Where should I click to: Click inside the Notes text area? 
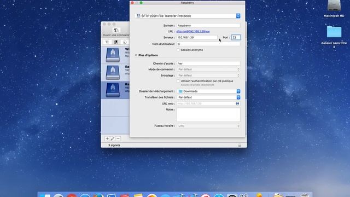[208, 115]
